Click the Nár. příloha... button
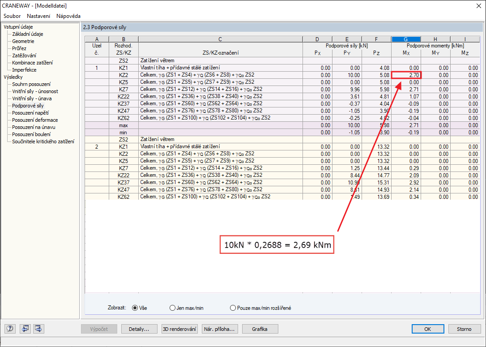486x347 pixels. (x=219, y=329)
